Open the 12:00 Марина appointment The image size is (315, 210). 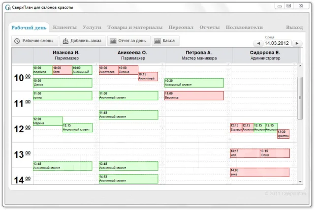point(48,121)
